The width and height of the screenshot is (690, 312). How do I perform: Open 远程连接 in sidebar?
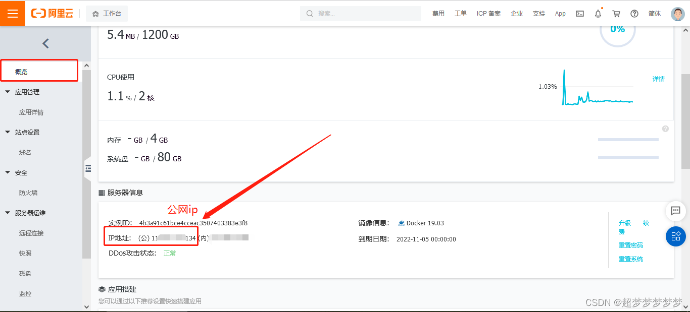click(31, 233)
